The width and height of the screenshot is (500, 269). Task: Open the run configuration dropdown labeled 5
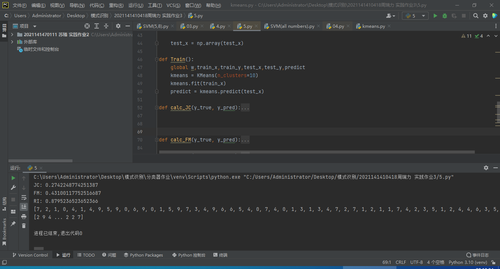[x=415, y=16]
